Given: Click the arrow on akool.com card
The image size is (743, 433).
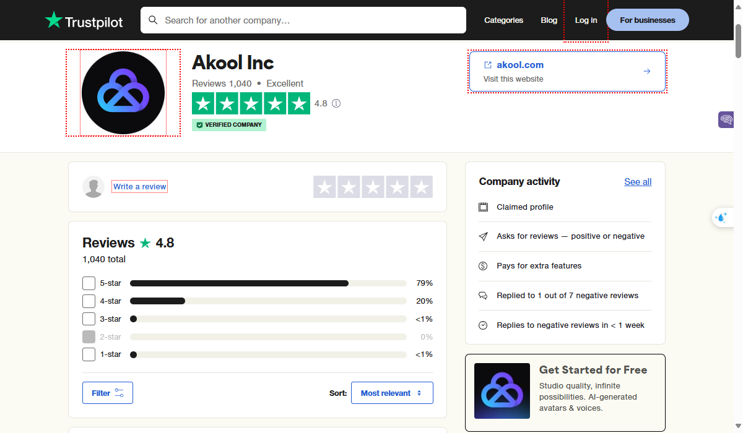Looking at the screenshot, I should pos(647,71).
